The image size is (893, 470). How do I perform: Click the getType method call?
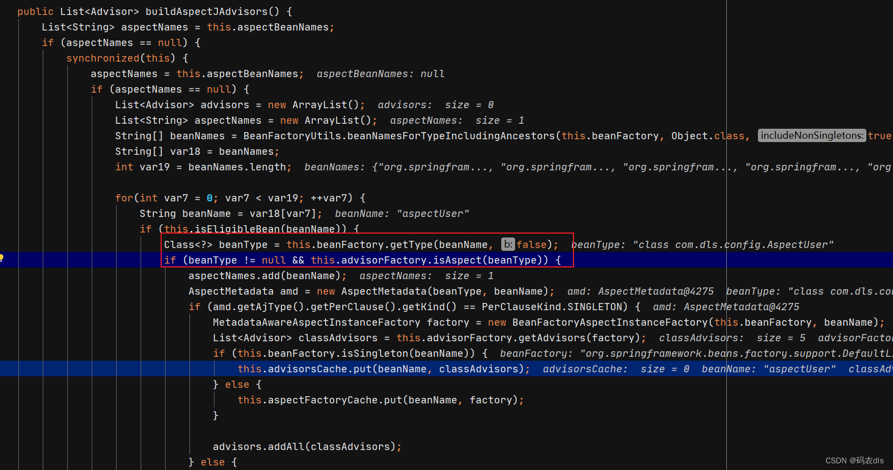tap(411, 245)
